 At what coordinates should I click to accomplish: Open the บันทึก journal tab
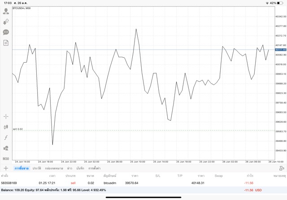[x=80, y=168]
